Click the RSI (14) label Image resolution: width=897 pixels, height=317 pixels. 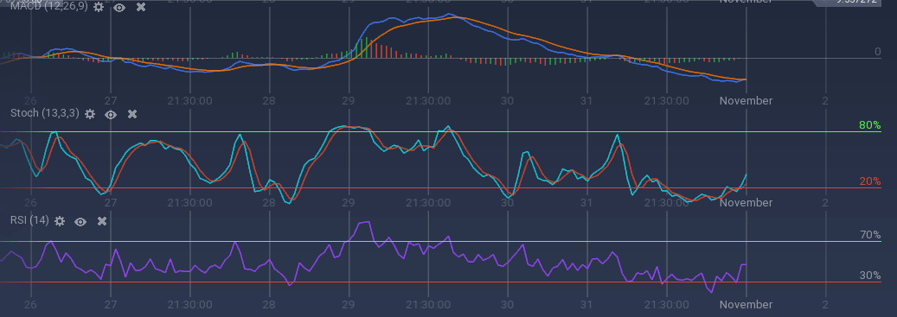tap(29, 220)
